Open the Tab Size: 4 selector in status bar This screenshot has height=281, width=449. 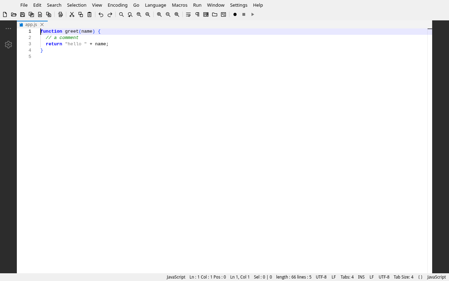(x=403, y=277)
